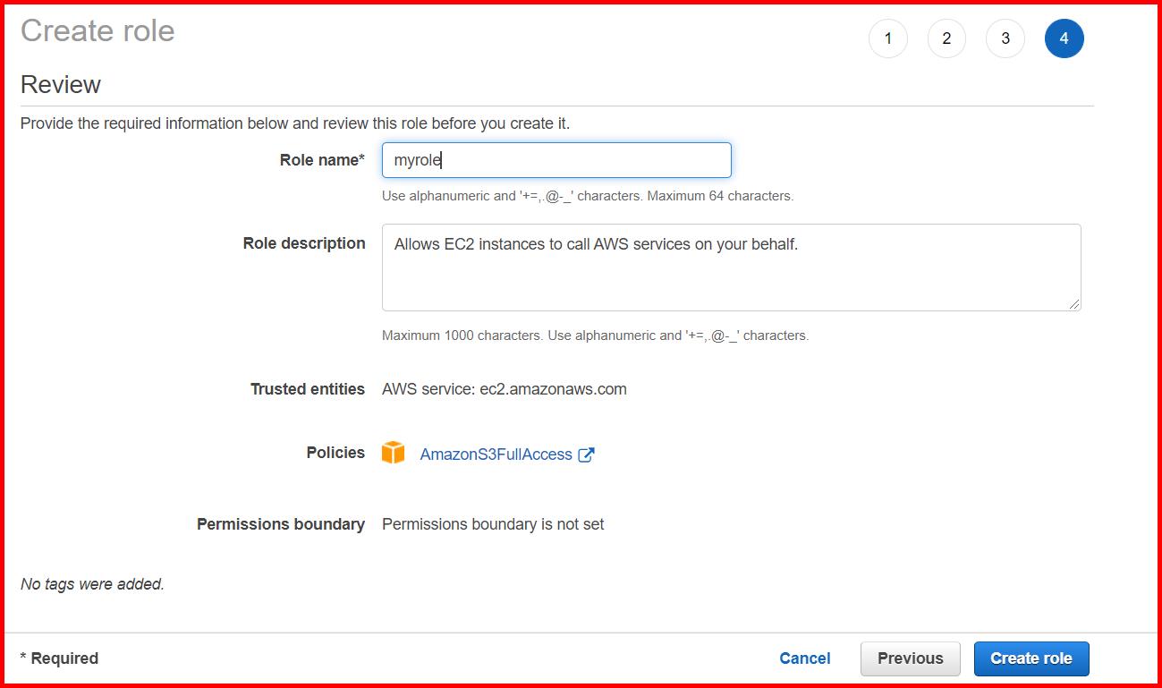Click the '* Required' footer label
The image size is (1162, 688).
[x=59, y=658]
